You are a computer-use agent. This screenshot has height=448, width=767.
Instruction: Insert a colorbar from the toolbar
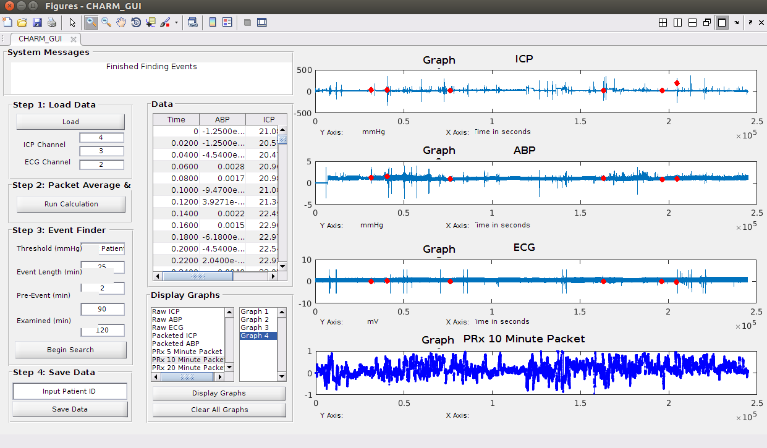[213, 23]
